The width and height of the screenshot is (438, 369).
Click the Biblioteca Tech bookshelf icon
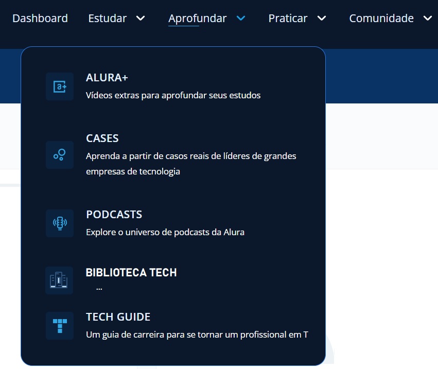pos(59,280)
